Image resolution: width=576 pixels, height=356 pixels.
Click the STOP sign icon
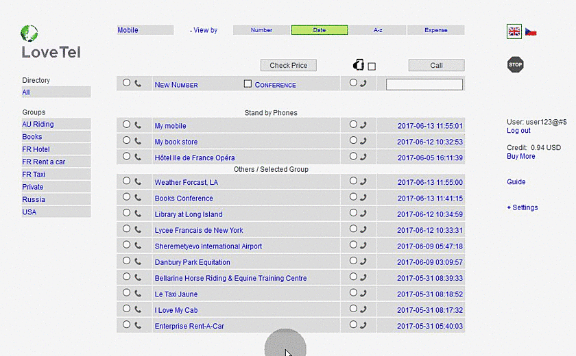515,65
